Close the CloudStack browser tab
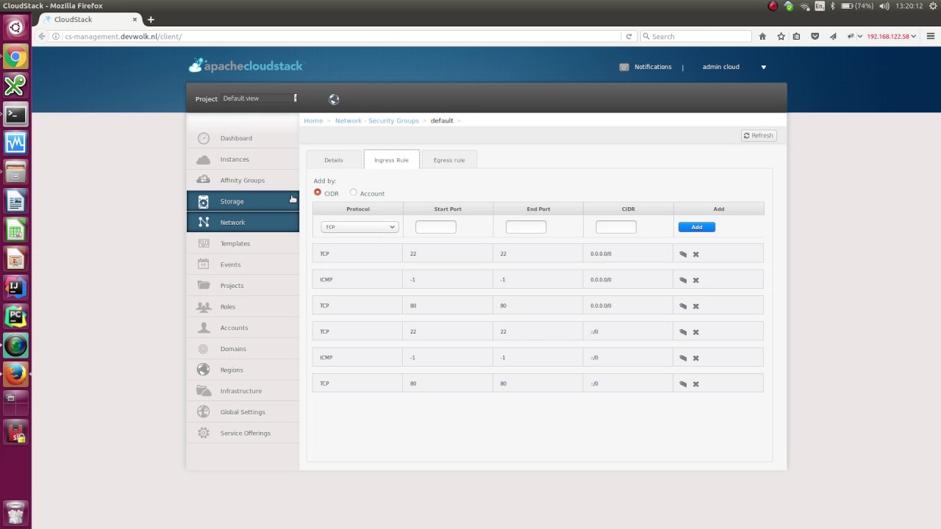The width and height of the screenshot is (941, 529). coord(135,20)
